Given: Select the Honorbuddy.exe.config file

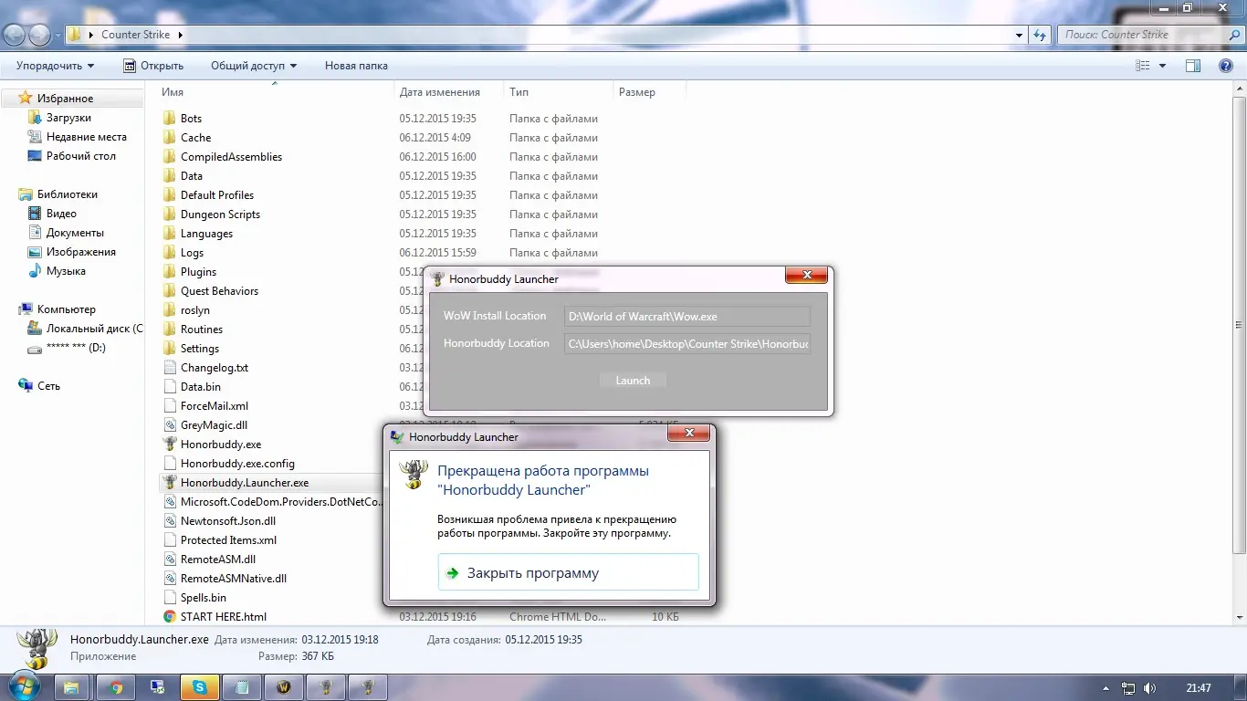Looking at the screenshot, I should coord(237,464).
